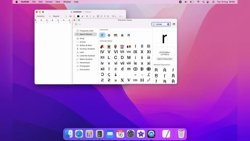The width and height of the screenshot is (250, 141).
Task: Select Search Results in sidebar
Action: click(86, 34)
